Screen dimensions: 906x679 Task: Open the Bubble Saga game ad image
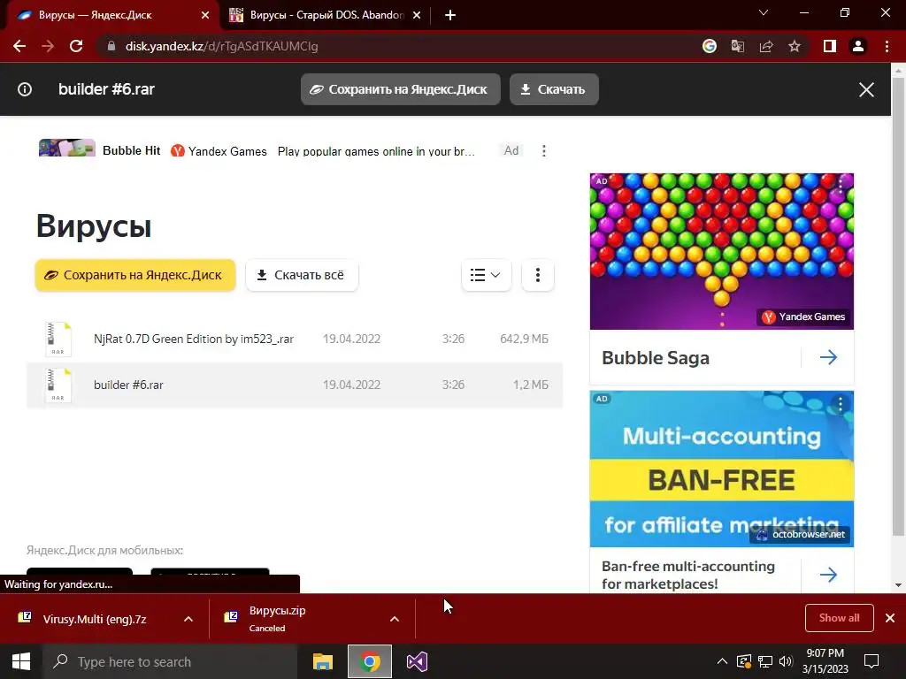point(722,251)
